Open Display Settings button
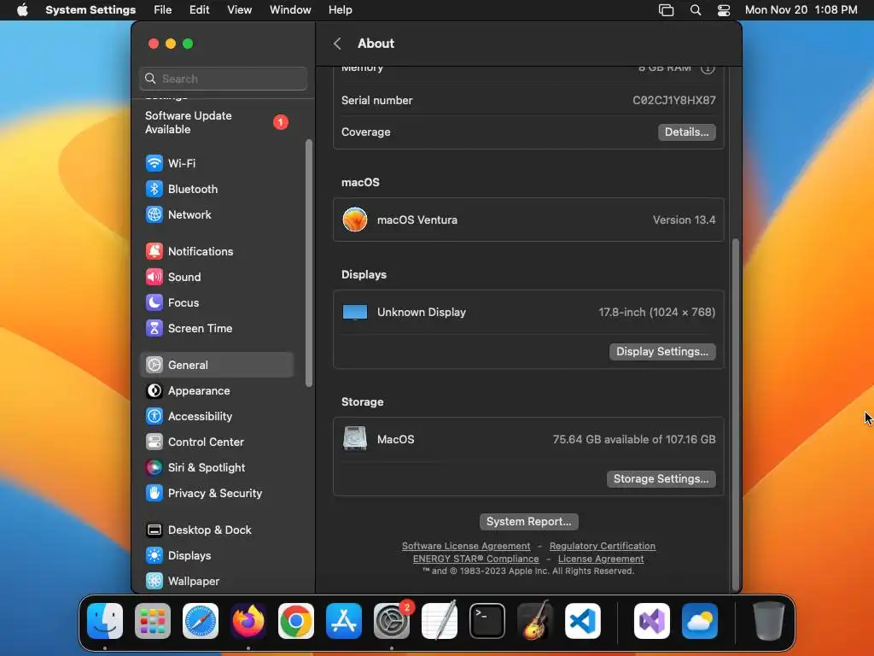 pyautogui.click(x=662, y=352)
